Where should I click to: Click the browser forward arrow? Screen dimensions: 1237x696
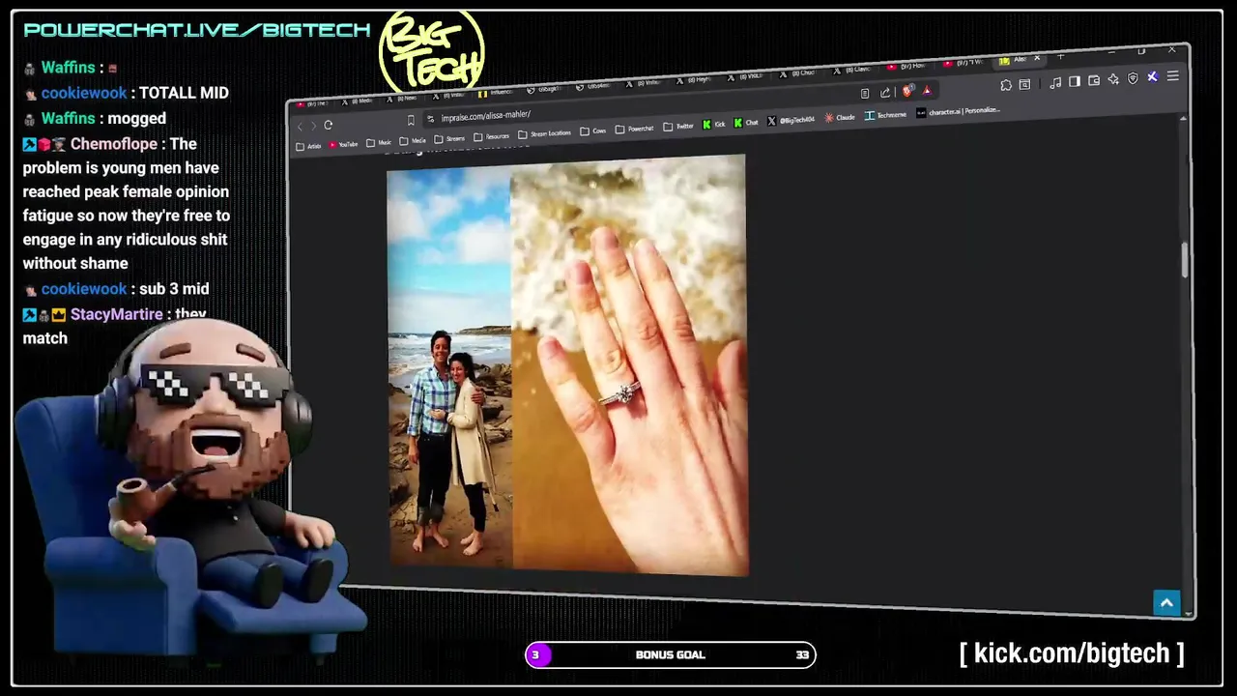pyautogui.click(x=313, y=126)
